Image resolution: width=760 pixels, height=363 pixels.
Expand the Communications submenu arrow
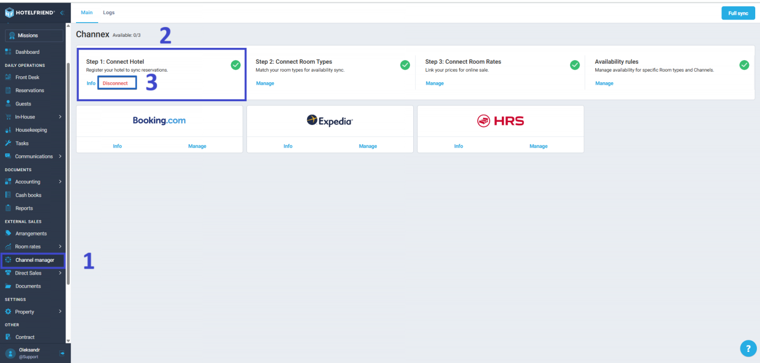(x=60, y=156)
